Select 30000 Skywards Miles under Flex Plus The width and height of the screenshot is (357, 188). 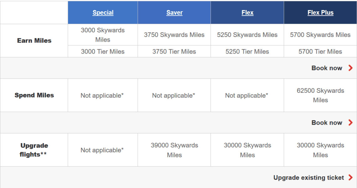[320, 150]
